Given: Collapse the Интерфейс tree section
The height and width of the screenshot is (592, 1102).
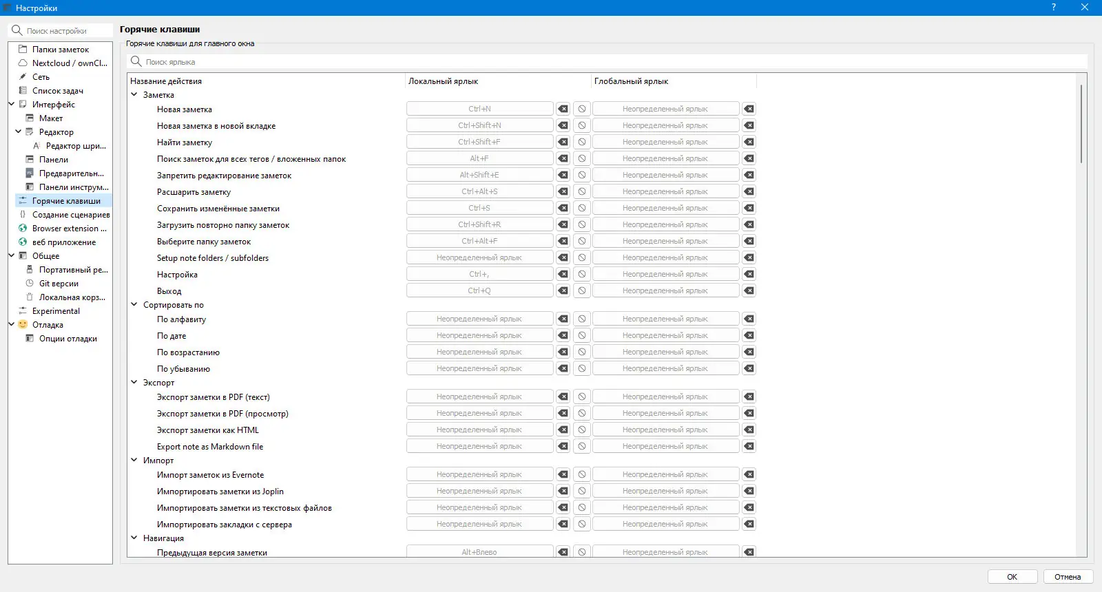Looking at the screenshot, I should [12, 105].
